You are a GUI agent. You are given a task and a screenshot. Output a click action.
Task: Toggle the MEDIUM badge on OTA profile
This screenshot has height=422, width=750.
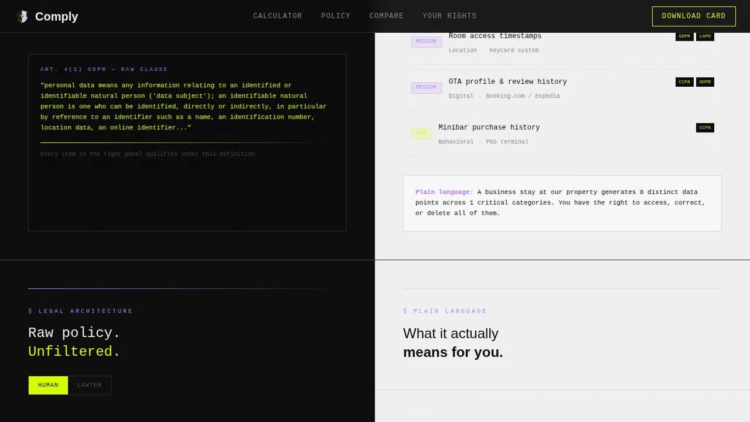point(426,87)
